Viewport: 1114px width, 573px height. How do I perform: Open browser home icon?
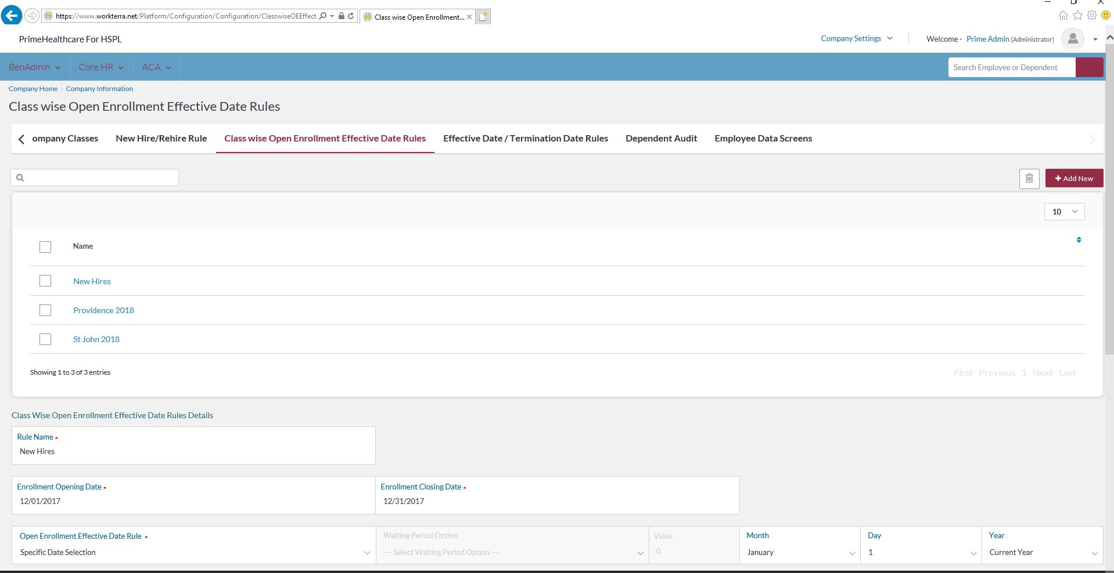click(1063, 16)
